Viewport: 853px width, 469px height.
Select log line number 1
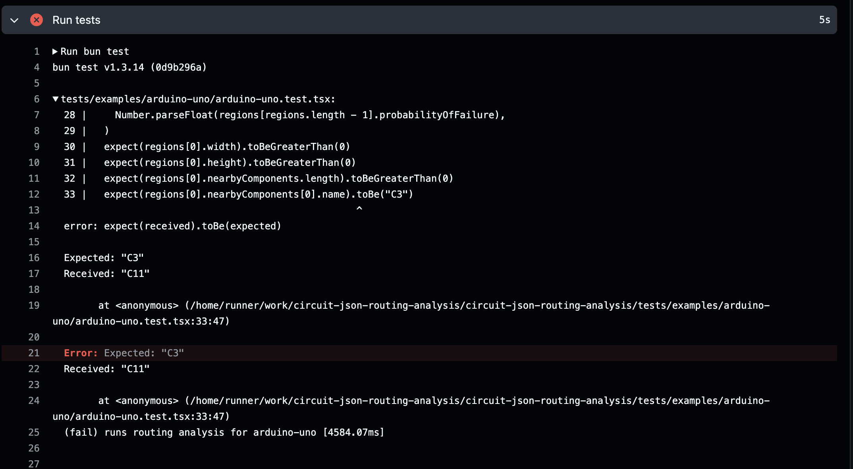tap(37, 52)
